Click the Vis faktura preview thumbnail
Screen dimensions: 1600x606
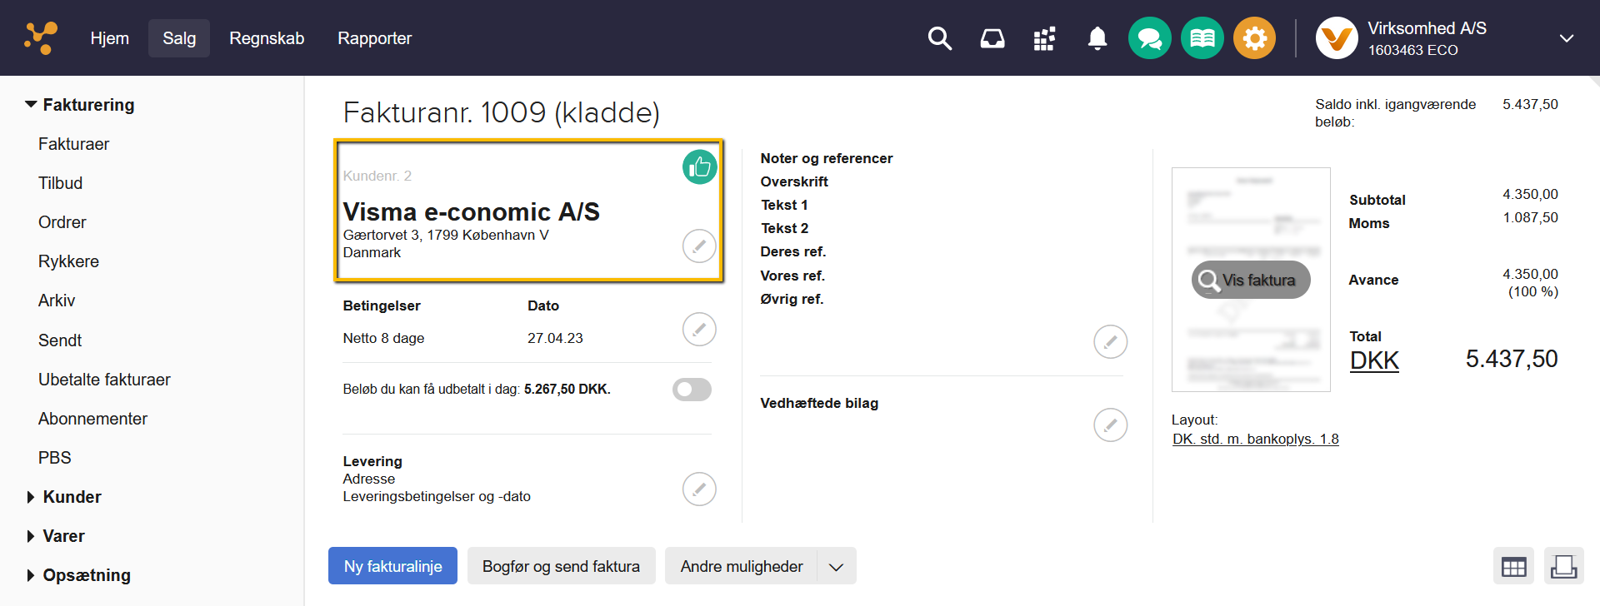[1251, 281]
